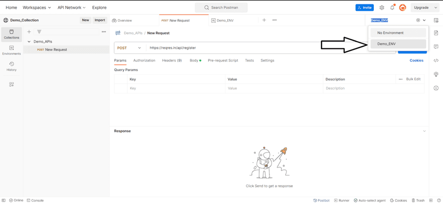Click the plus icon to create a collection
The height and width of the screenshot is (203, 443).
[29, 32]
